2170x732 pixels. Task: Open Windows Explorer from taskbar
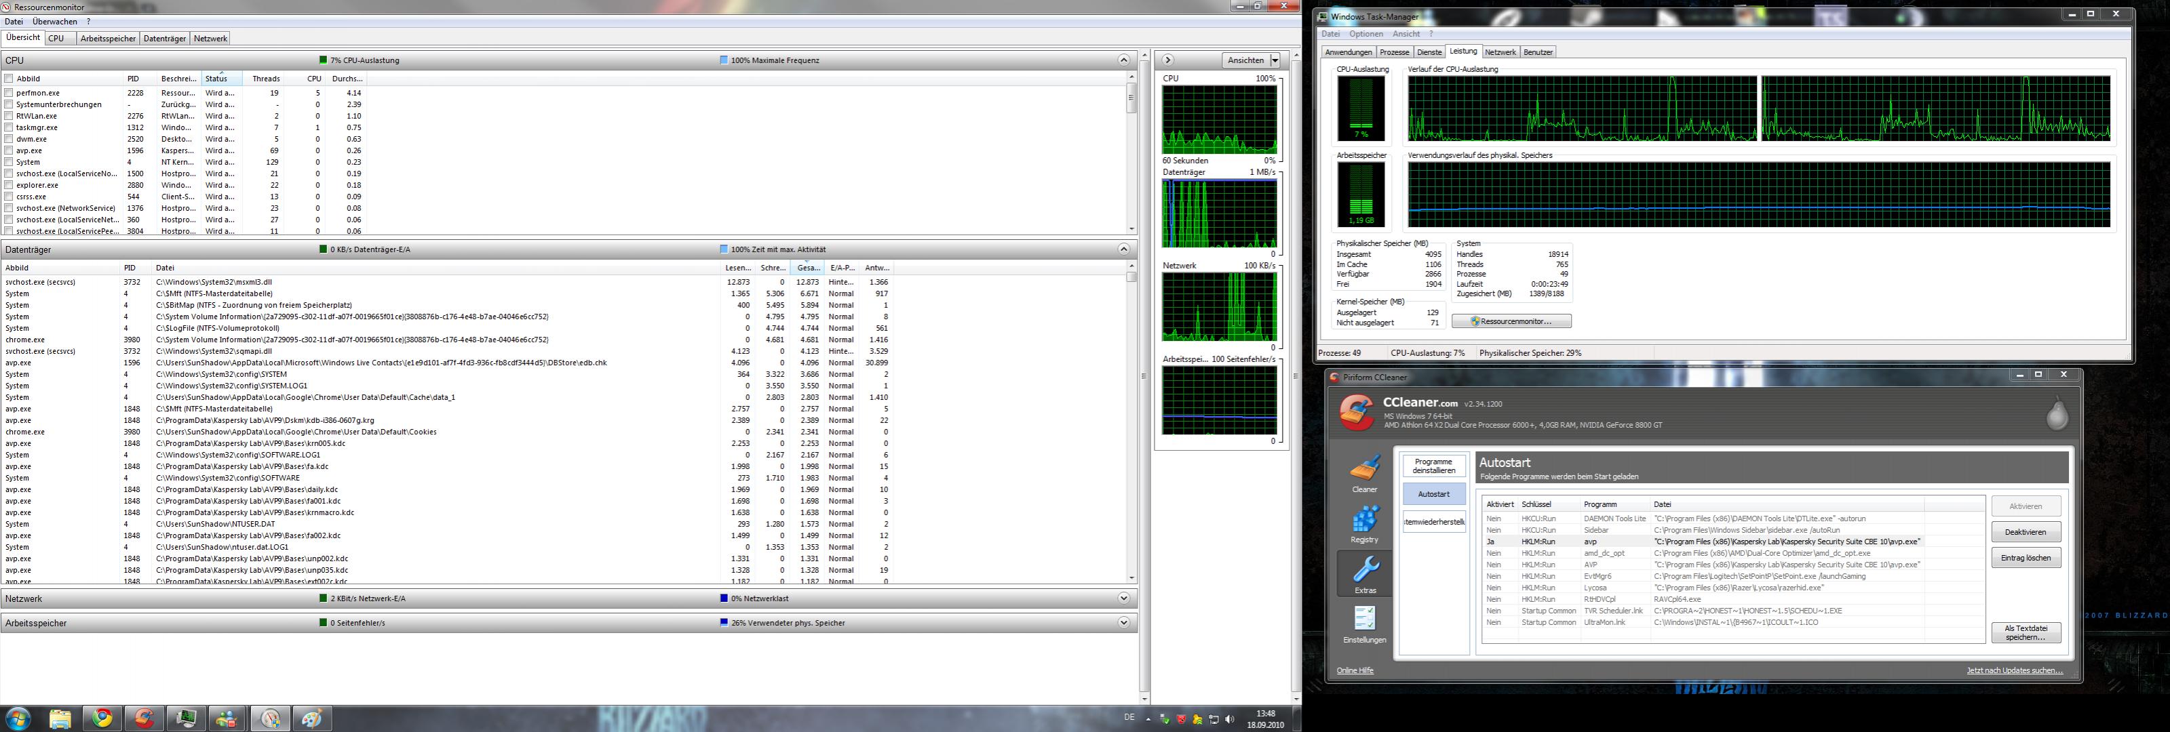pyautogui.click(x=60, y=718)
